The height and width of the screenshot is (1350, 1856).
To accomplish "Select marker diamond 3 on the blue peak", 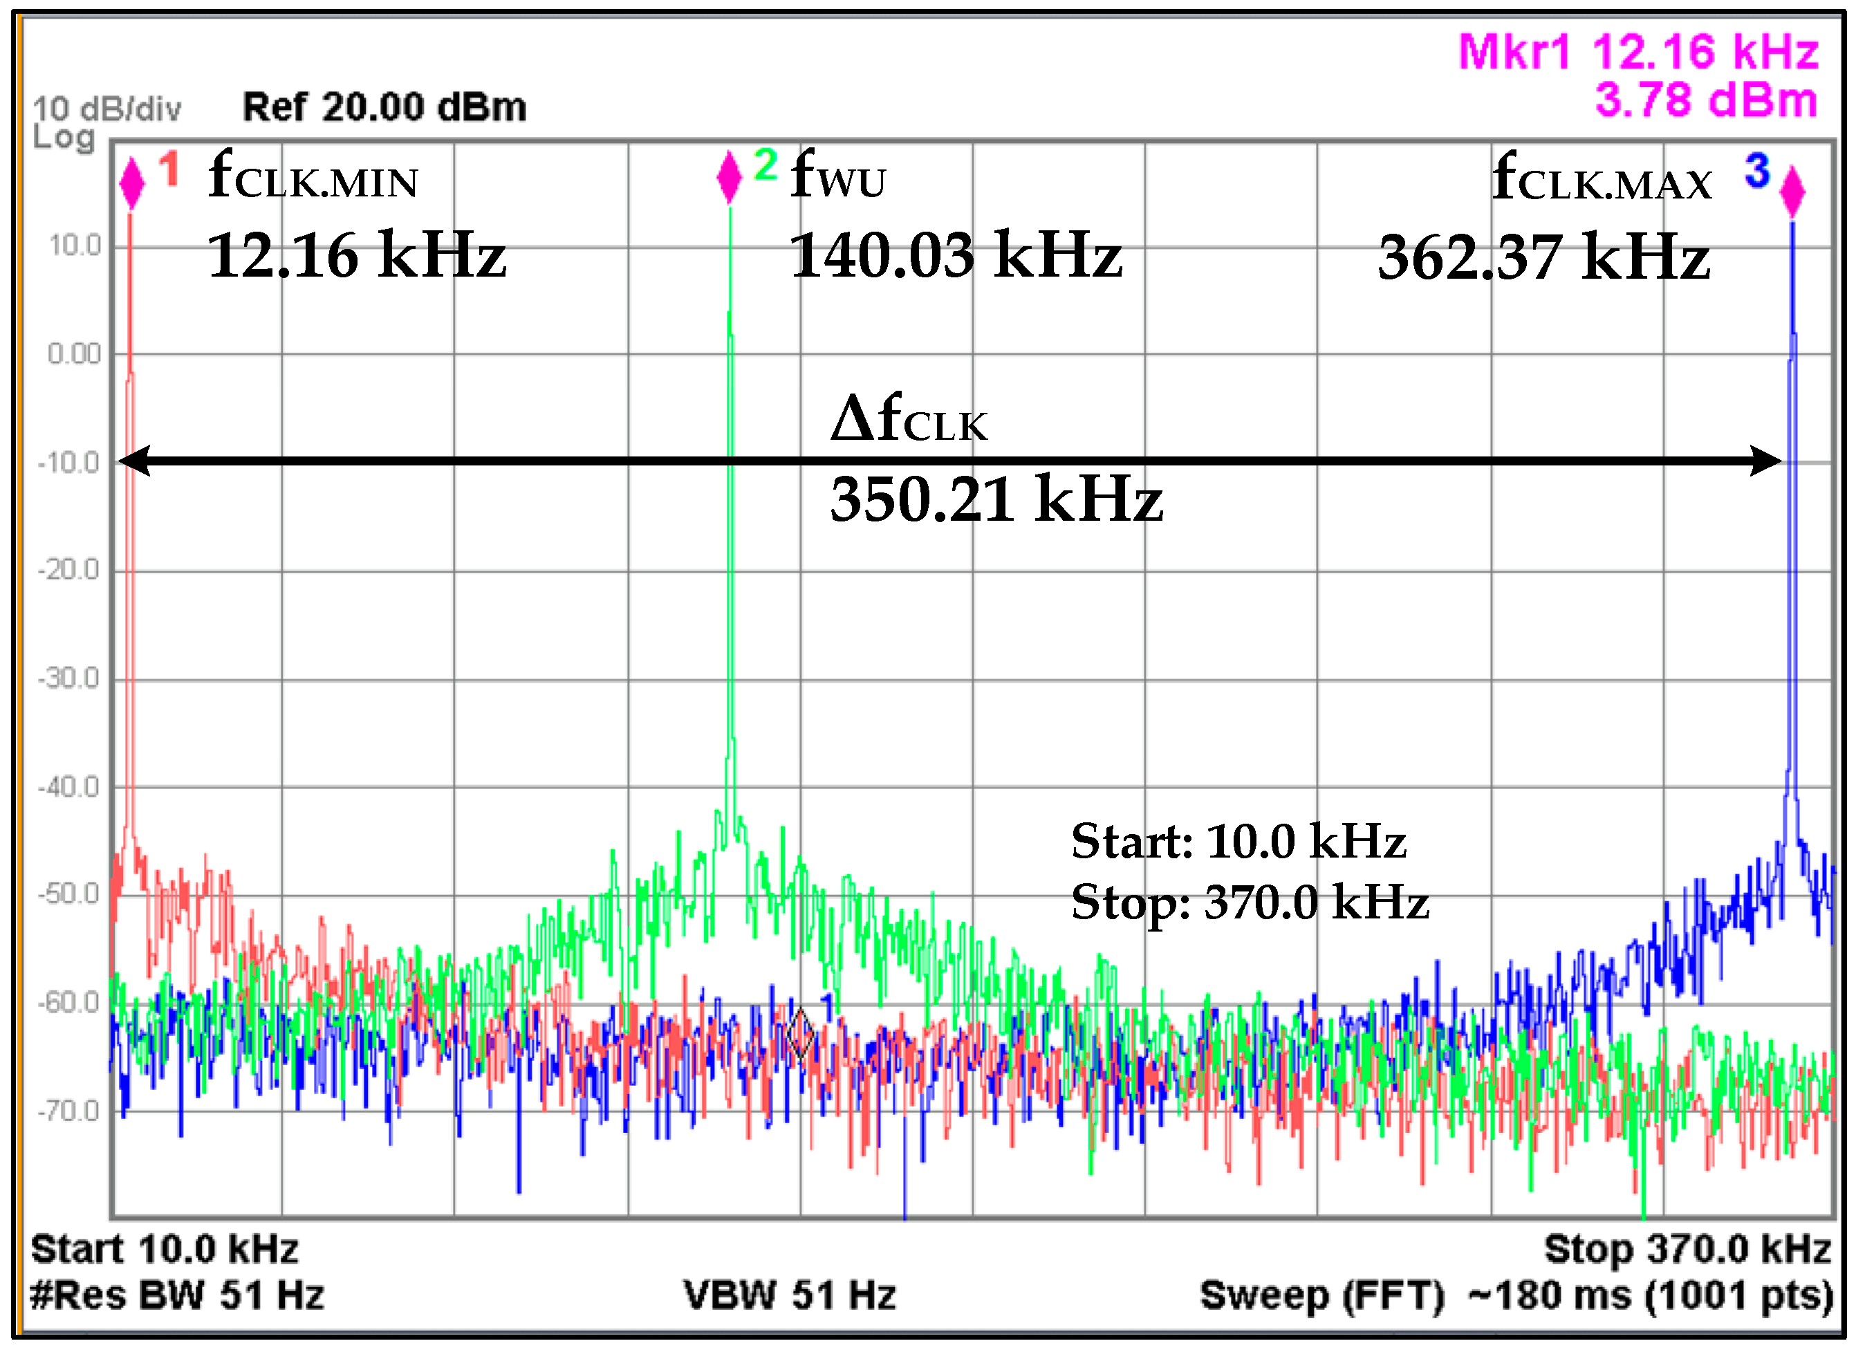I will tap(1792, 190).
